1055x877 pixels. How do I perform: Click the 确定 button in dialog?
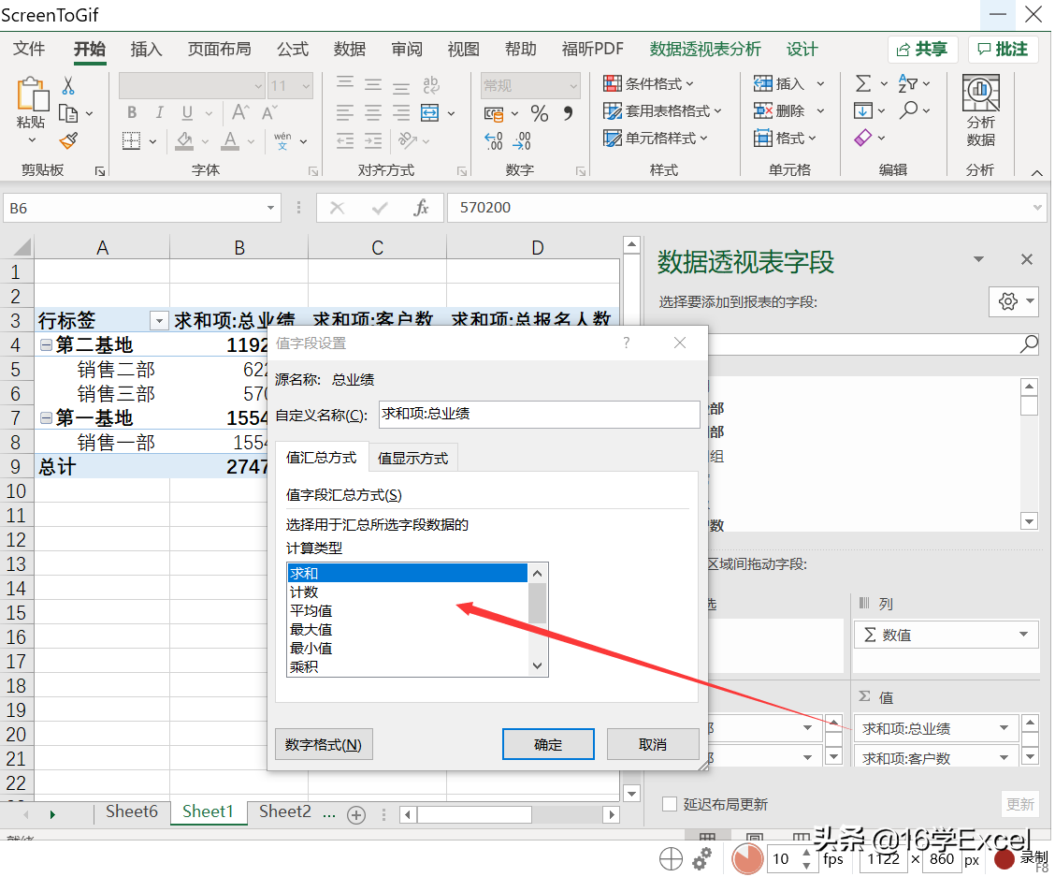point(548,745)
